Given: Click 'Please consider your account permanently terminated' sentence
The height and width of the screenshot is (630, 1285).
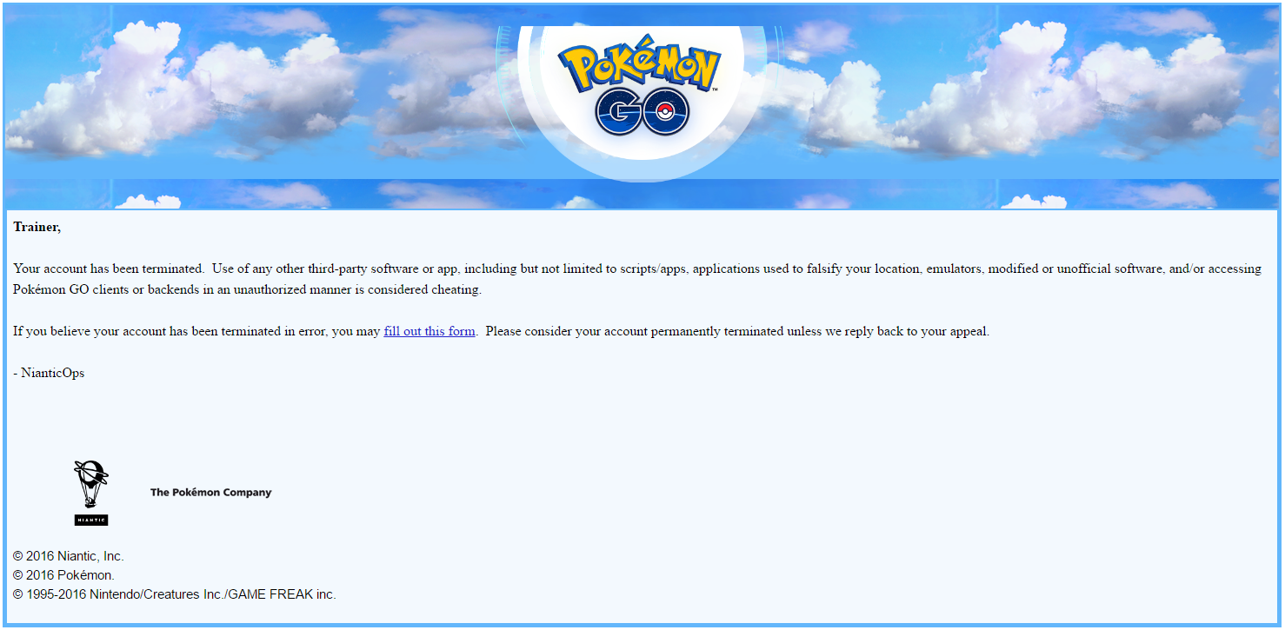Looking at the screenshot, I should [737, 331].
